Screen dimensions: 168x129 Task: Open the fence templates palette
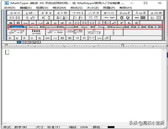click(15, 18)
